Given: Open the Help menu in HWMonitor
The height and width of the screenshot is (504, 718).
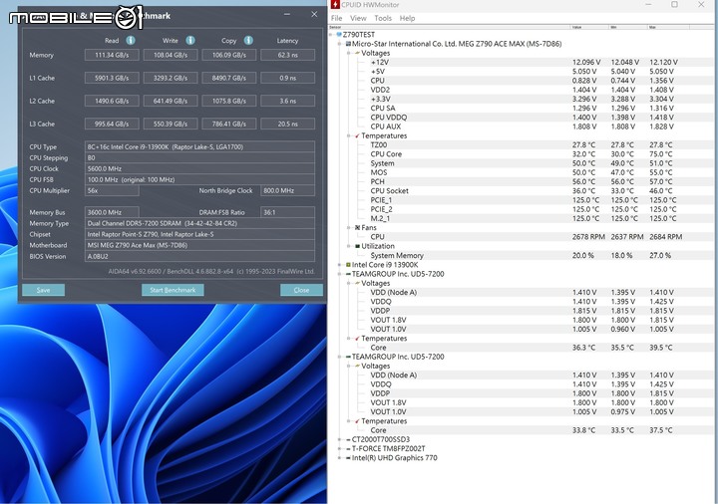Looking at the screenshot, I should pos(407,18).
